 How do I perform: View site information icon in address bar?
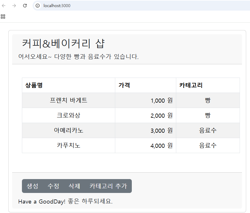pyautogui.click(x=38, y=6)
